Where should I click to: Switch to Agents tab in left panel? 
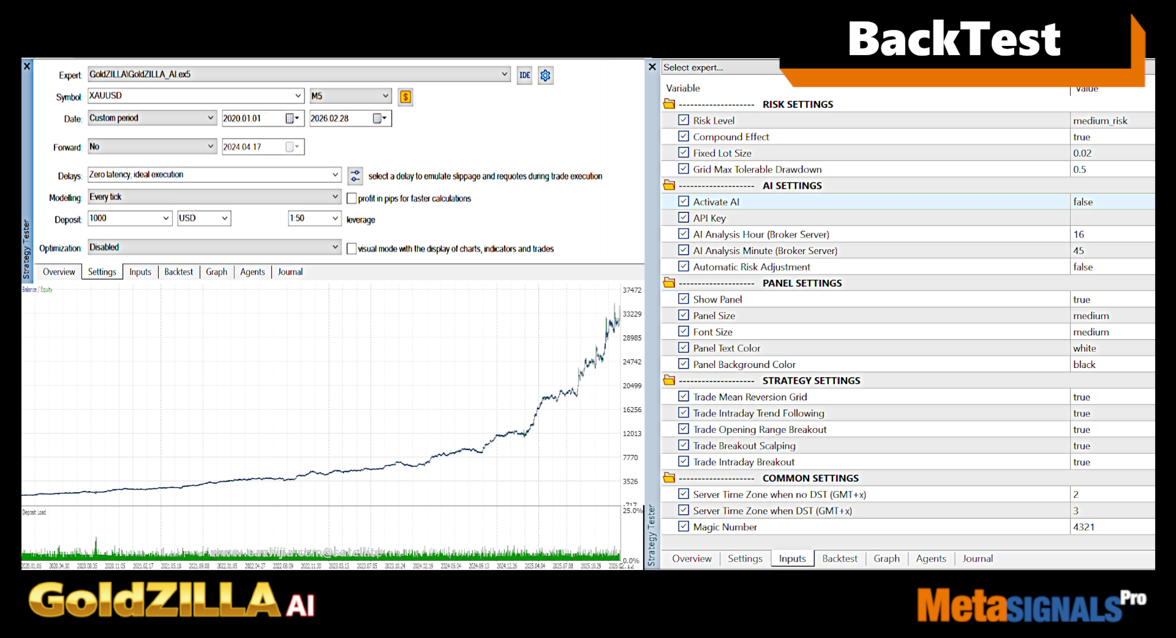(252, 272)
